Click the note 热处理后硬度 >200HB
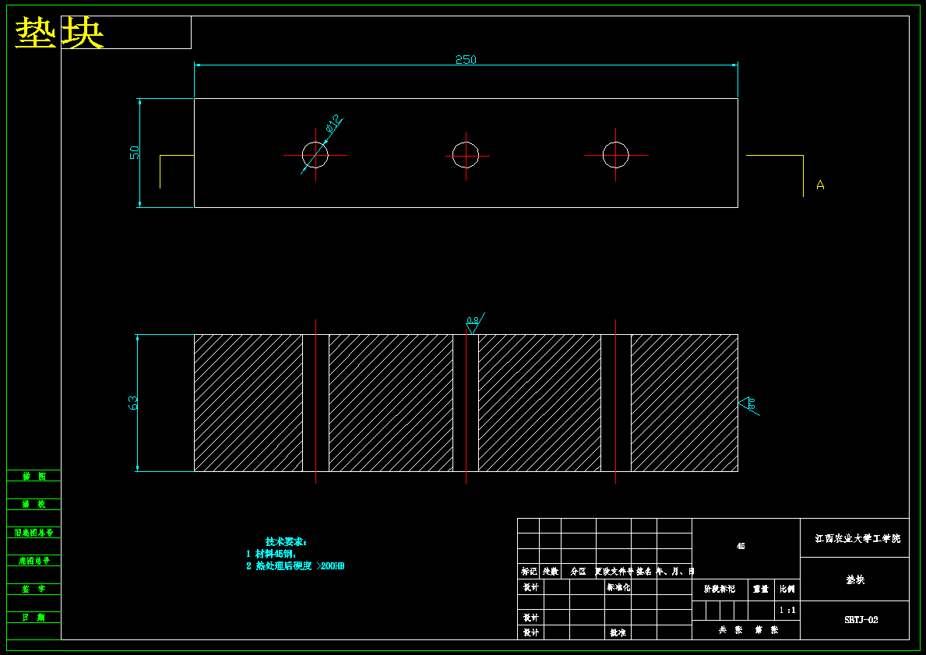Image resolution: width=926 pixels, height=655 pixels. pos(295,565)
